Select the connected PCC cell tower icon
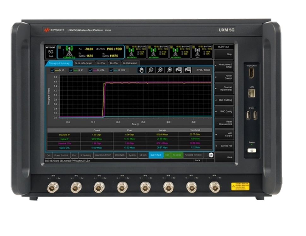This screenshot has width=306, height=236. [69, 51]
